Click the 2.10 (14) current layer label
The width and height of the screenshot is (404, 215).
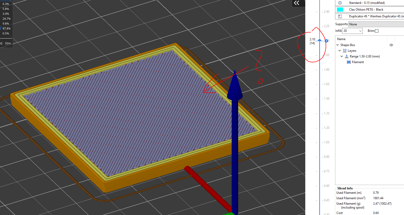point(312,41)
